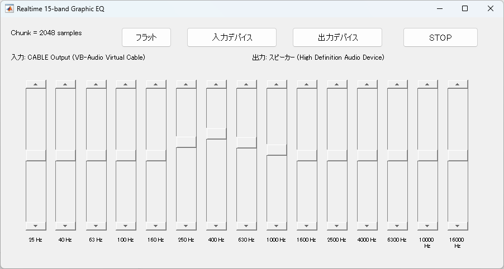Click the MATLAB icon in the title bar
Screen dimensions: 504x269
coord(9,9)
